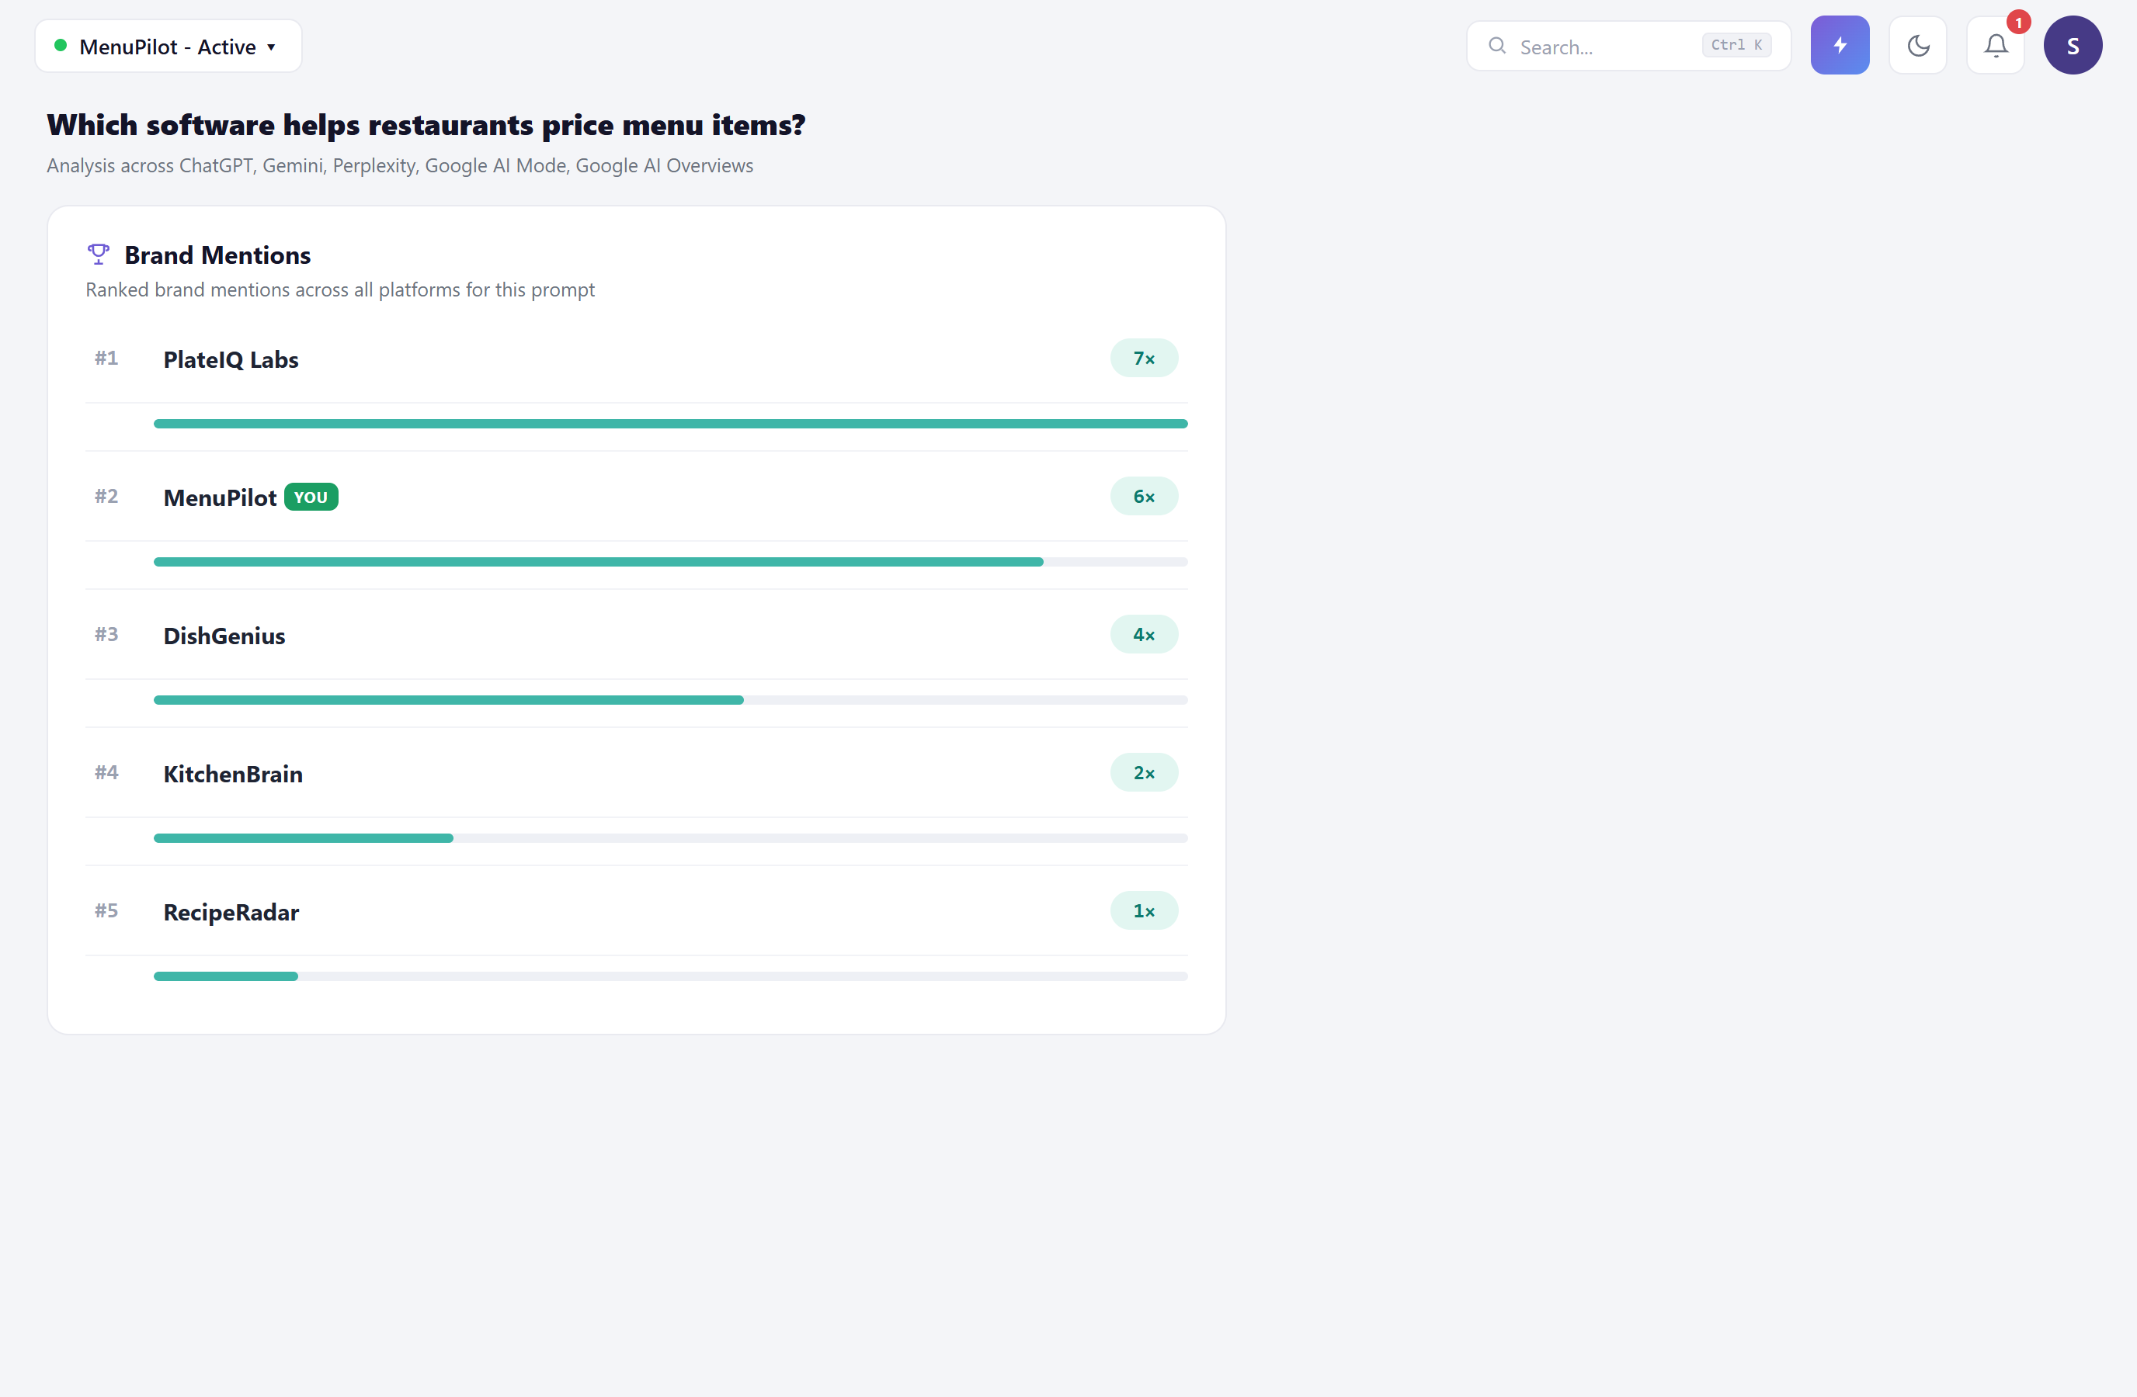This screenshot has width=2137, height=1397.
Task: Click the #2 rank label
Action: point(107,496)
